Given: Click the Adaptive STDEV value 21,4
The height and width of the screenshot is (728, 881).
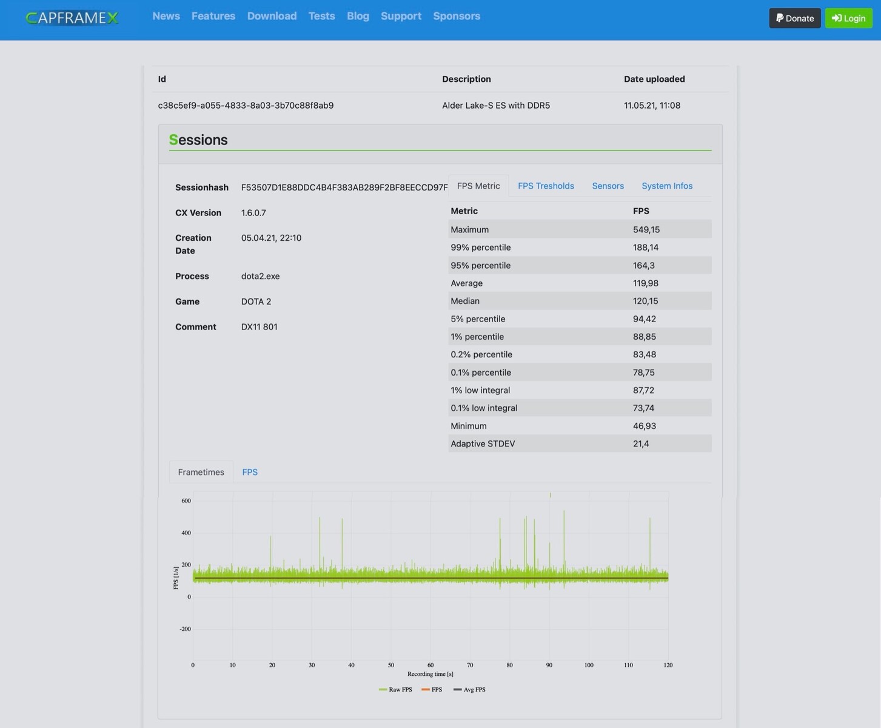Looking at the screenshot, I should click(641, 444).
